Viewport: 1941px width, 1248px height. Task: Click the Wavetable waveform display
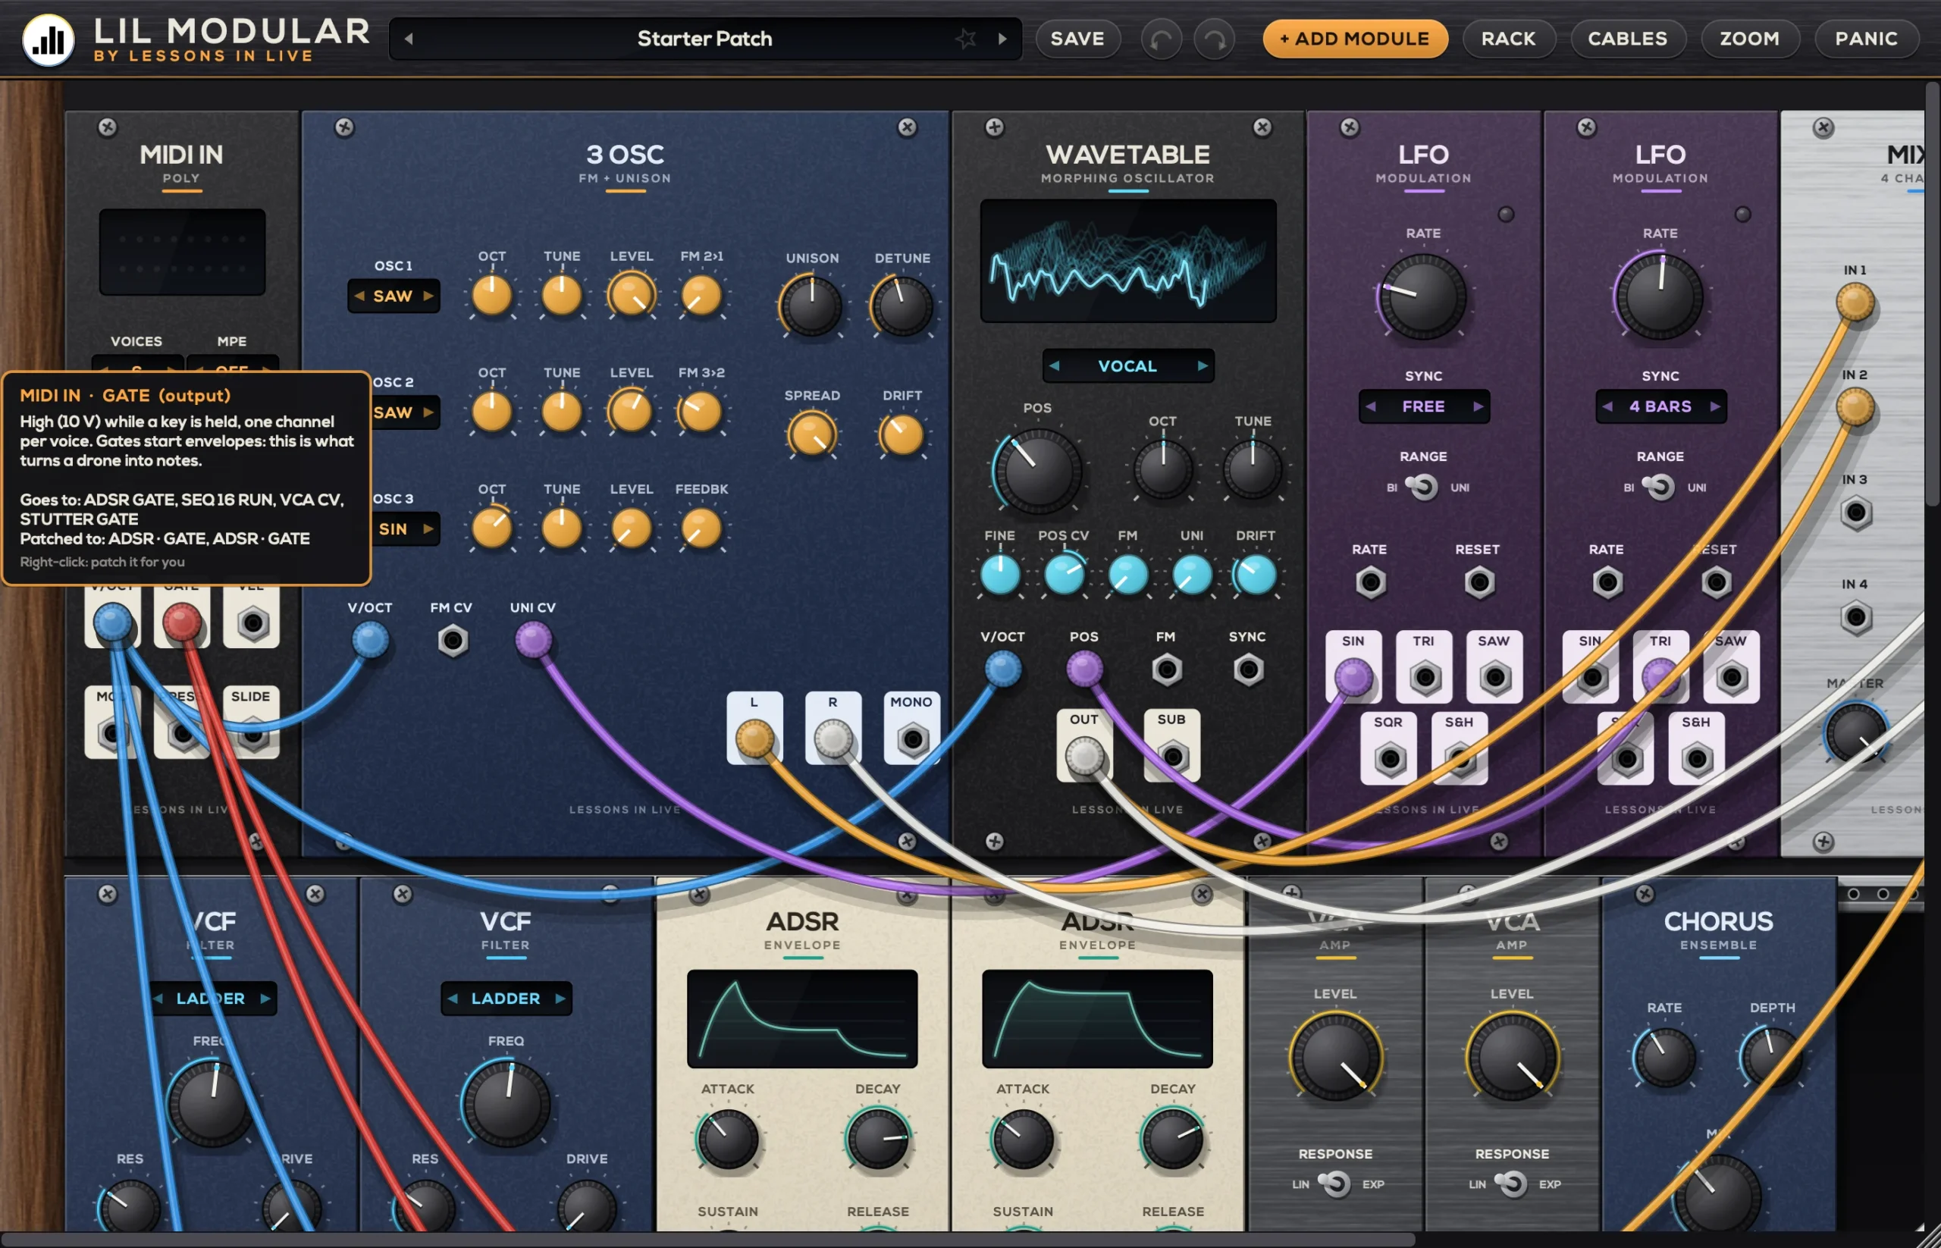1127,260
